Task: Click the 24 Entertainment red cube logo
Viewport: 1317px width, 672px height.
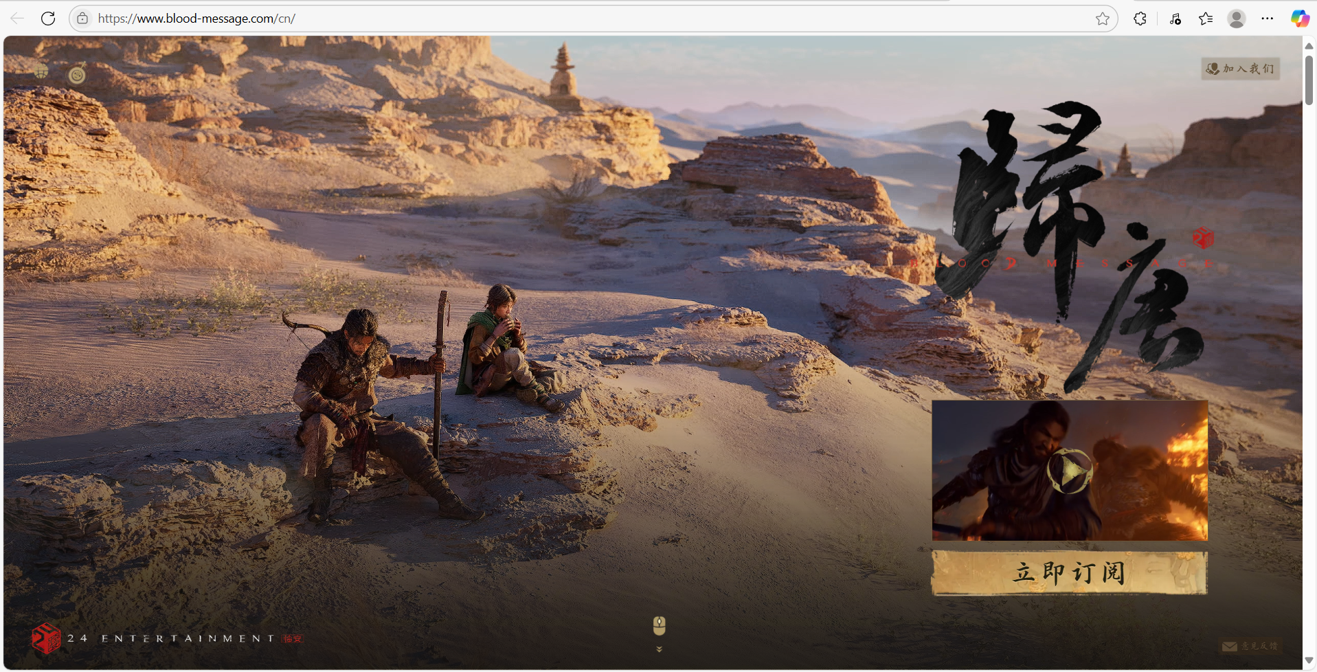Action: 46,638
